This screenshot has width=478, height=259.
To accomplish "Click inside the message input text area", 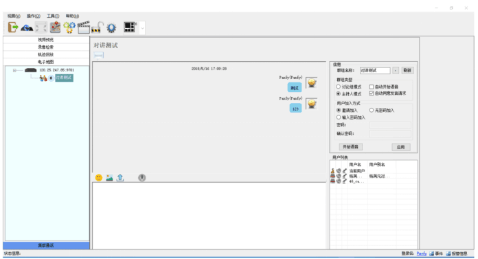I will tap(209, 216).
